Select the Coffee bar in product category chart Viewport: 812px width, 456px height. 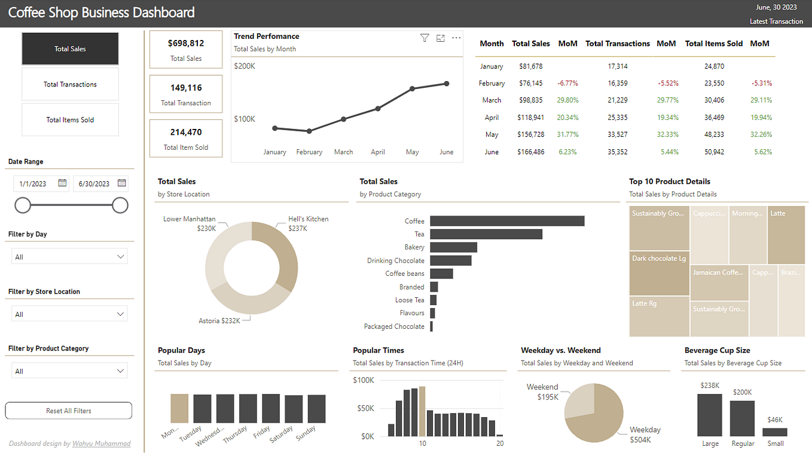(x=507, y=221)
